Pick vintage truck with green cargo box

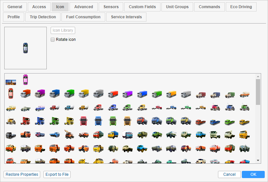230,95
